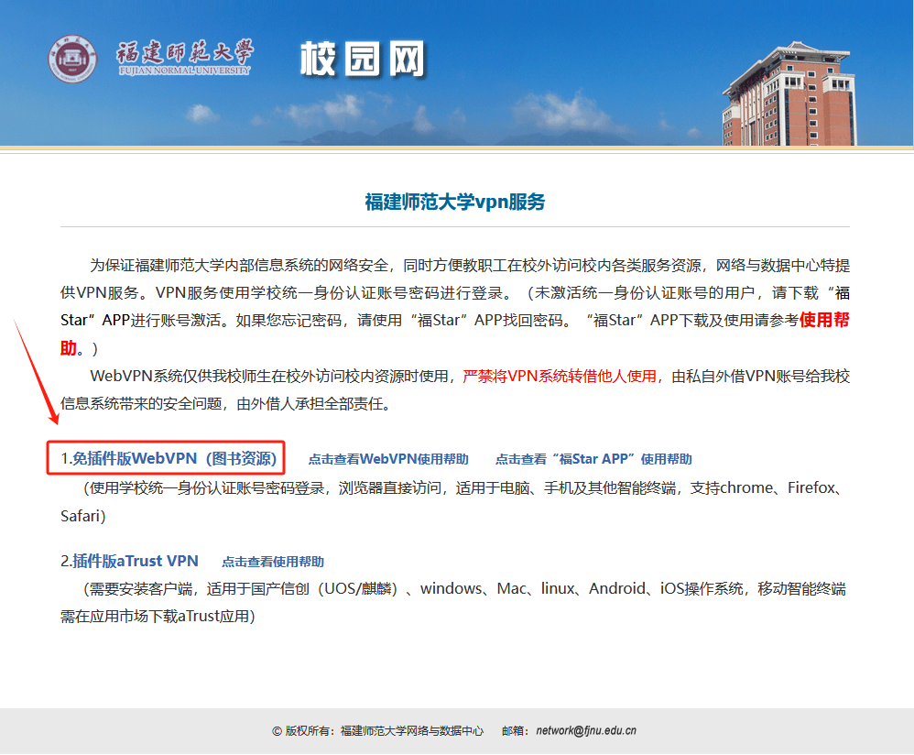Click the red 严禁将VPN系统转借他人使用 warning text
This screenshot has width=914, height=755.
560,376
